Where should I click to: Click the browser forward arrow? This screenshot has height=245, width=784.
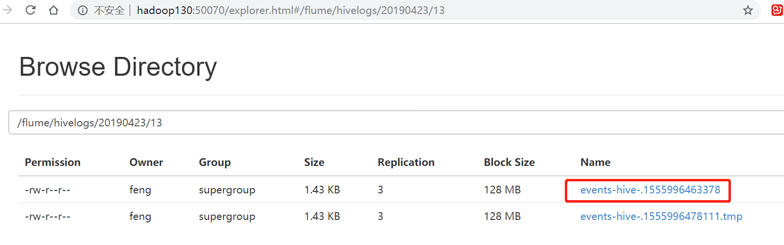[7, 10]
